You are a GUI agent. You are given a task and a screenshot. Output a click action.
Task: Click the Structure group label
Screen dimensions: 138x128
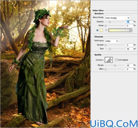(99, 14)
